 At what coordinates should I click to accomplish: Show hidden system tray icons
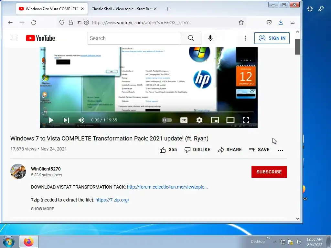point(275,242)
